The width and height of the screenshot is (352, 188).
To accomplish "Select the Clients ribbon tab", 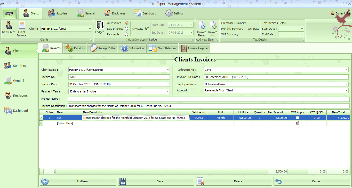I will (31, 13).
